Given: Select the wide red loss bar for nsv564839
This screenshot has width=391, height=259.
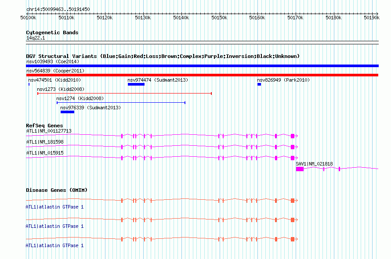Looking at the screenshot, I should [x=202, y=75].
